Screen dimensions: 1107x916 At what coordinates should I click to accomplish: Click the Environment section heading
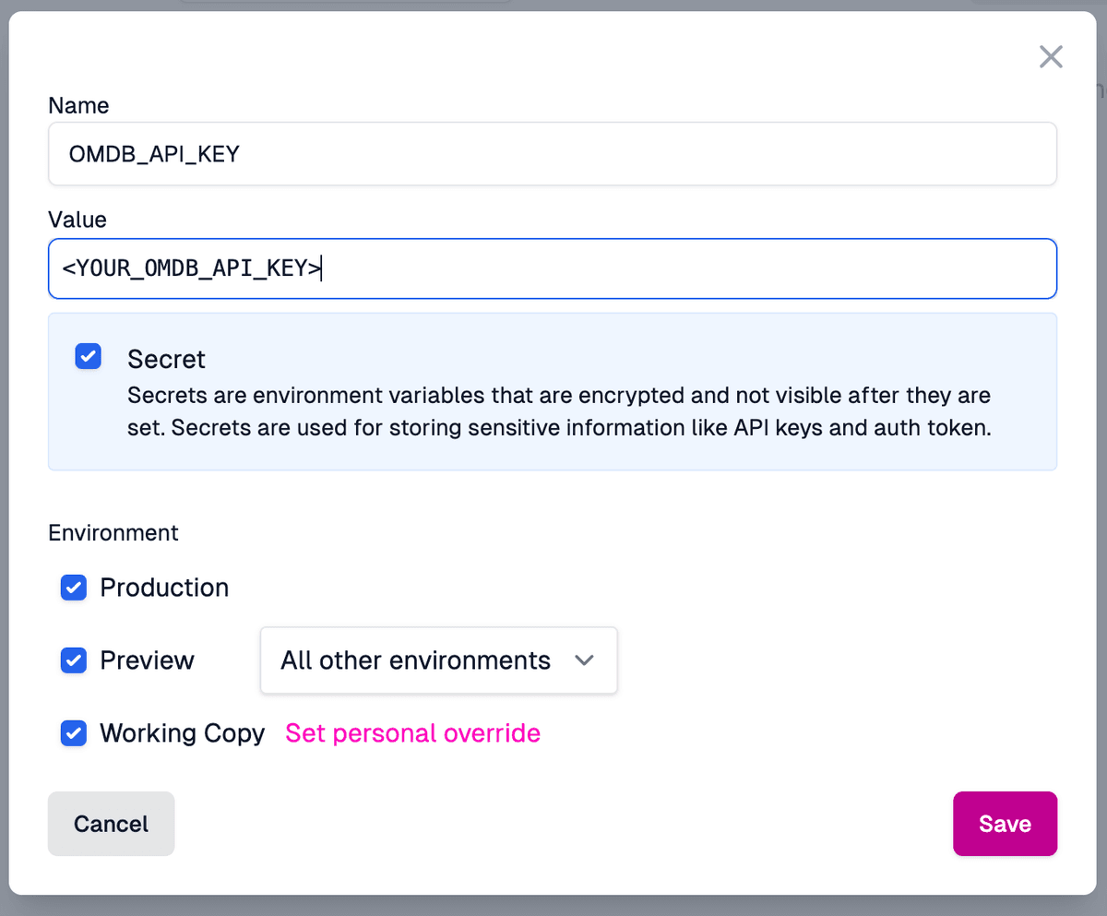pos(113,532)
